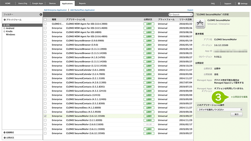Sort by 種類 column header
The height and width of the screenshot is (141, 251).
tap(54, 19)
